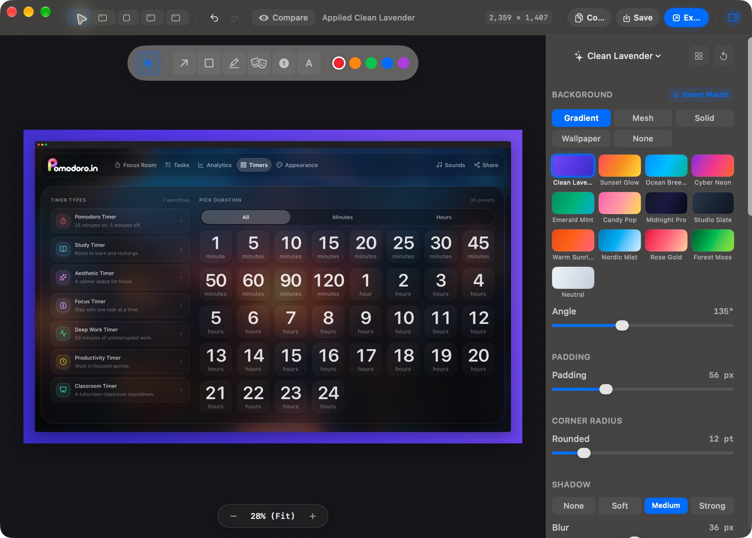Apply the Sunset Glow gradient thumbnail
Screen dimensions: 752x538
click(620, 166)
